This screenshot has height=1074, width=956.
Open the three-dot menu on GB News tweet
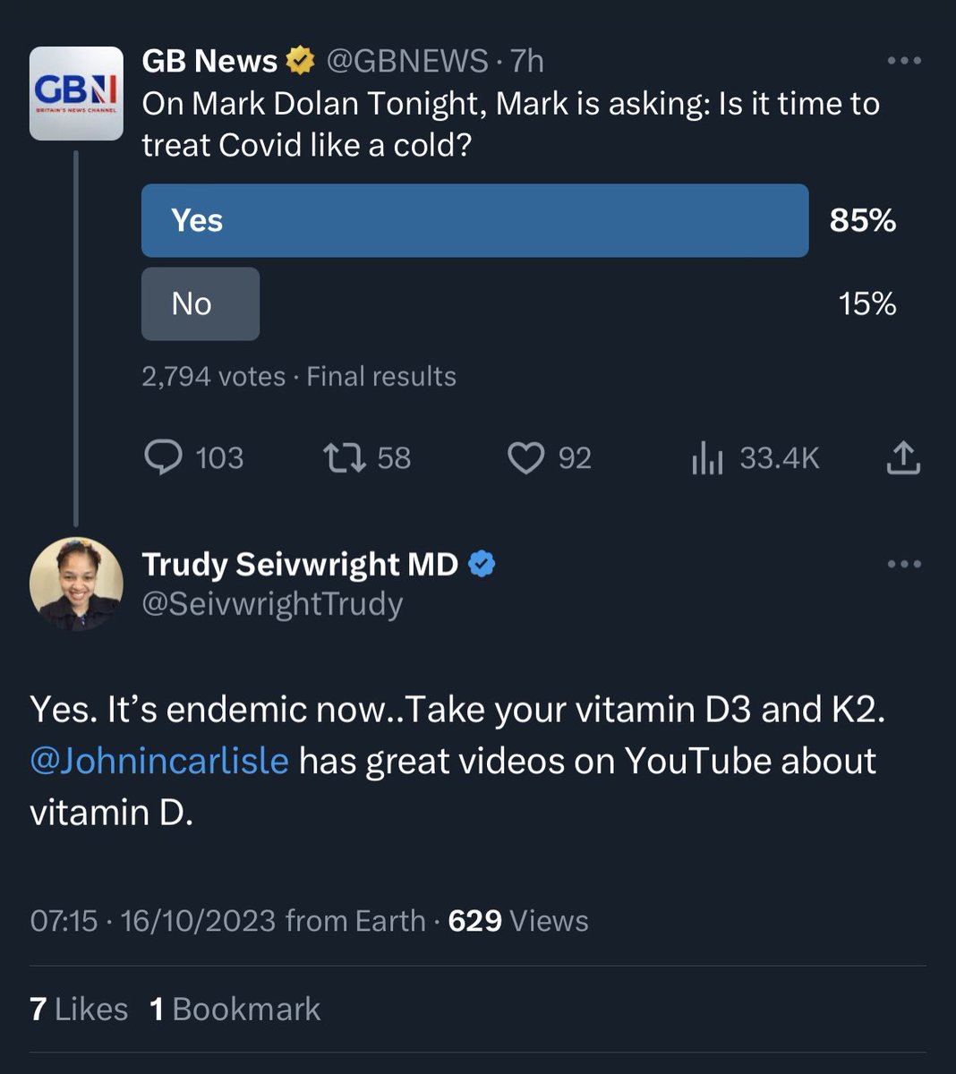[903, 61]
